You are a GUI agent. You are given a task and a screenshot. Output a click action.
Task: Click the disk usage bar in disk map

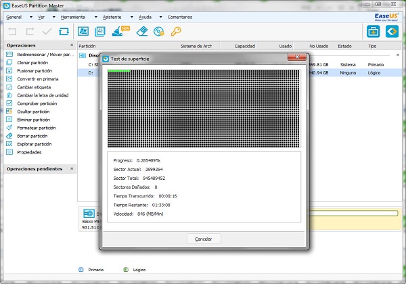pos(354,213)
